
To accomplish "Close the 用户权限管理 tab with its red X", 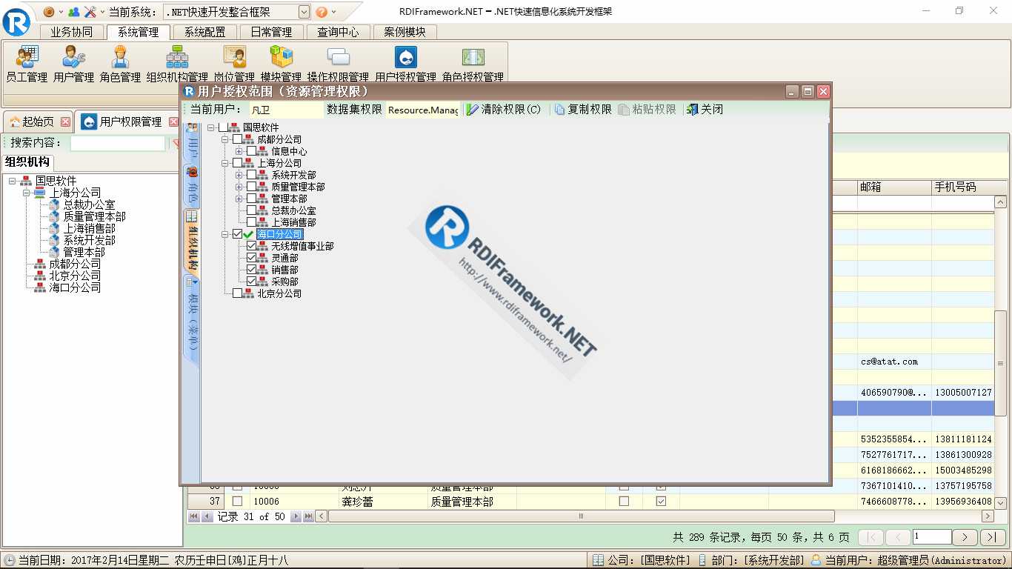I will pyautogui.click(x=174, y=122).
